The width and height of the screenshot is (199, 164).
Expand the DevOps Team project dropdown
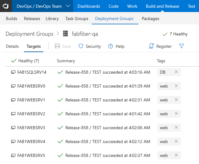click(x=68, y=6)
